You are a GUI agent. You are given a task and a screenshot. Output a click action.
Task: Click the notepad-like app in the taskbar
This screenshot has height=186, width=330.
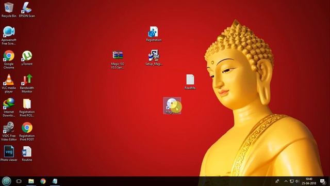tap(55, 181)
